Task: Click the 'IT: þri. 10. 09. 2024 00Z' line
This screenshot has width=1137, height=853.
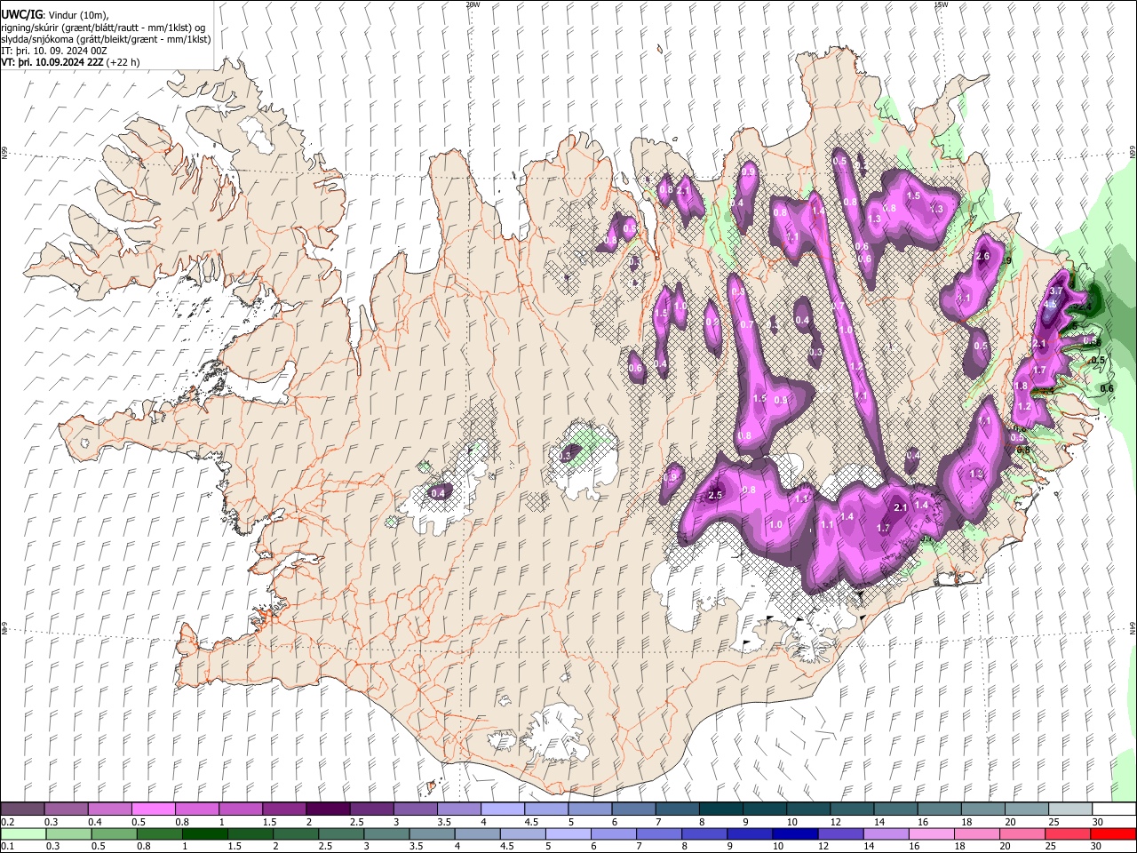Action: [54, 51]
